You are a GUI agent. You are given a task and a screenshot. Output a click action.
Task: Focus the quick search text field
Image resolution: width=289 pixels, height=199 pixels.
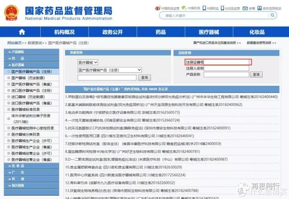coord(107,78)
